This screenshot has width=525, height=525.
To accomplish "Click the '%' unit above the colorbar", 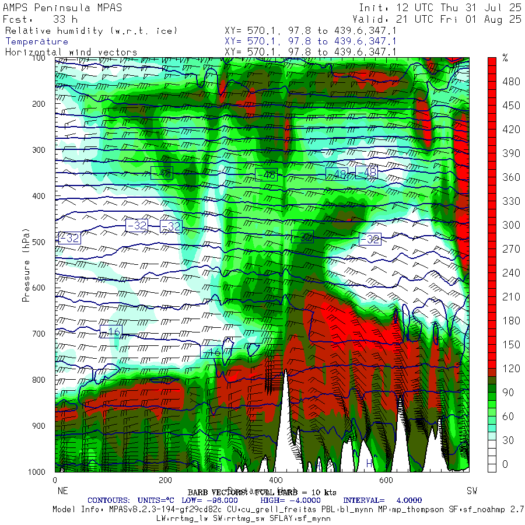I will click(x=505, y=58).
